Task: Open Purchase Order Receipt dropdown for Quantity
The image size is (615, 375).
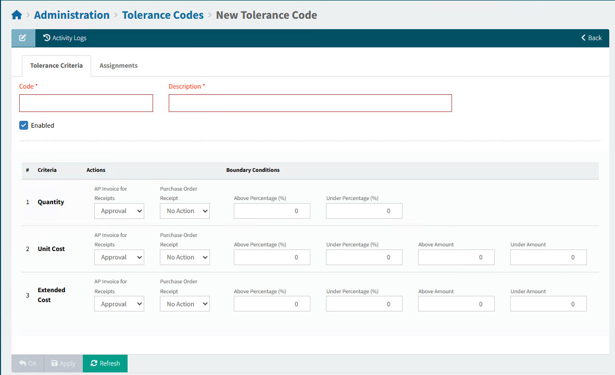Action: coord(185,211)
